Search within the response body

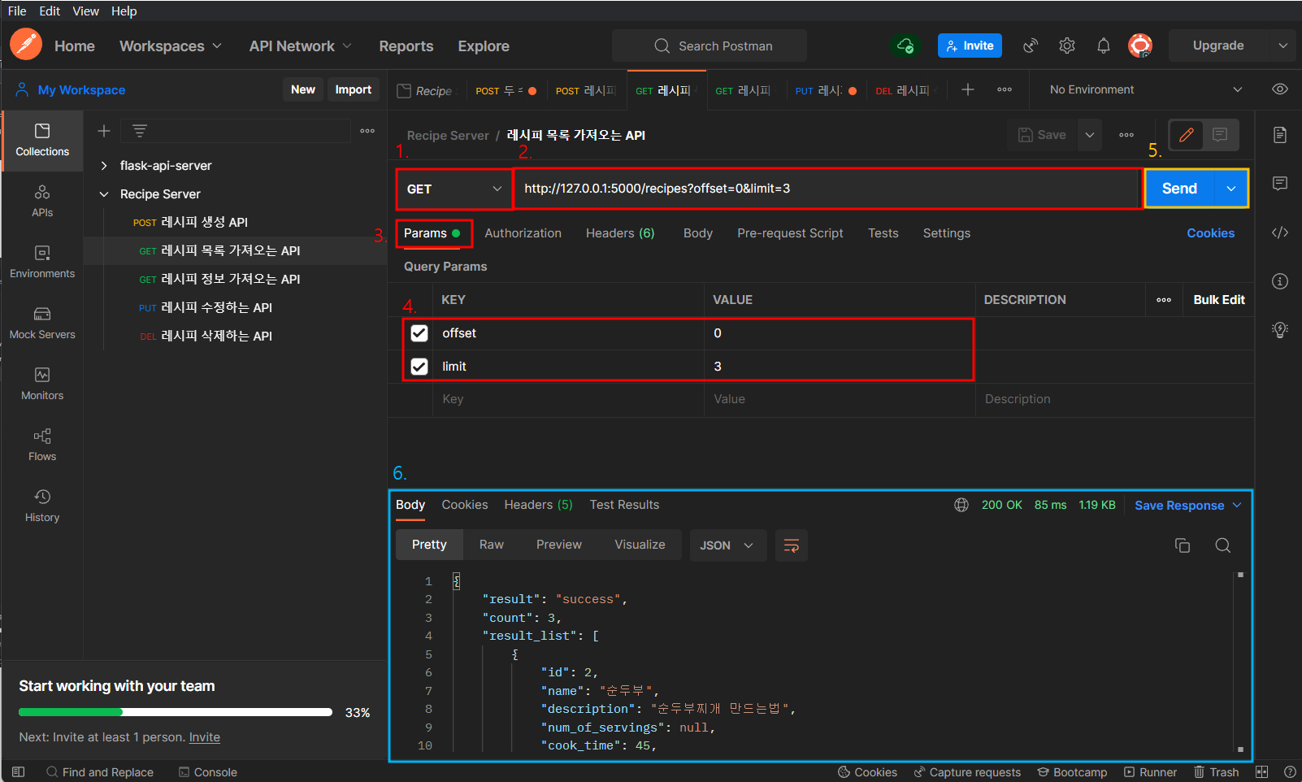point(1222,545)
